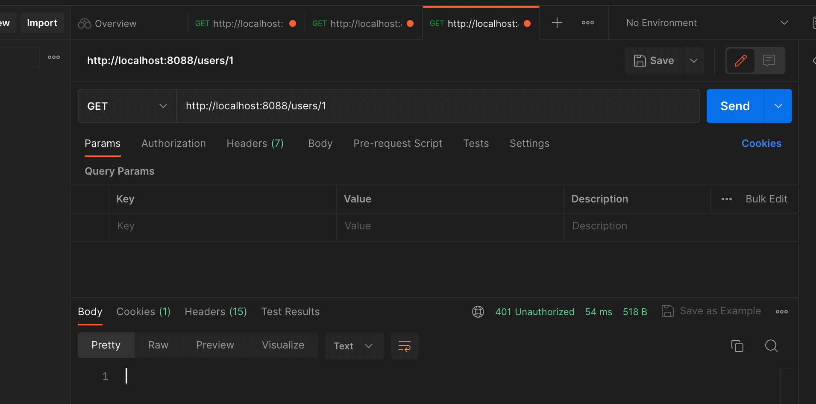Open the No Environment selector
The width and height of the screenshot is (816, 404).
pyautogui.click(x=707, y=23)
